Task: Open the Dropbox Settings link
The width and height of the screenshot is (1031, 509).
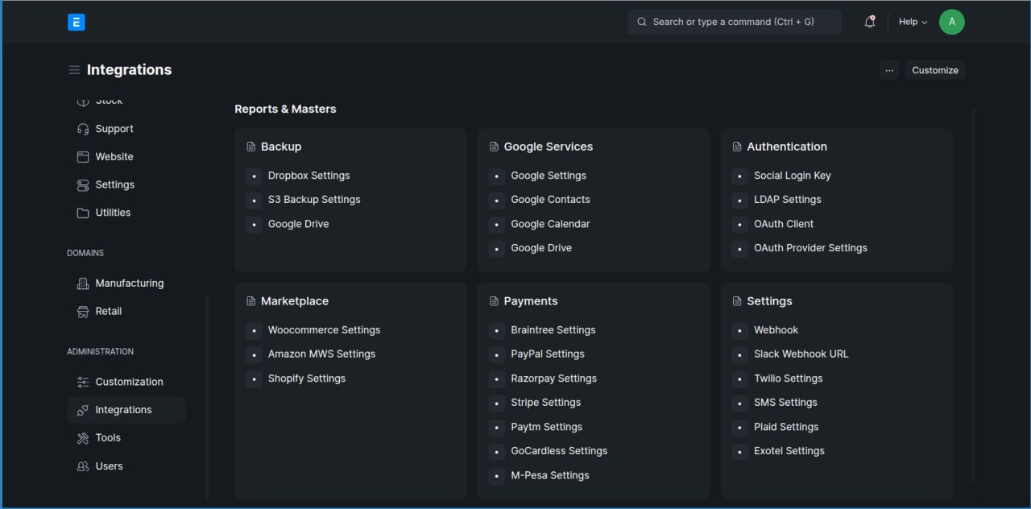Action: tap(308, 176)
